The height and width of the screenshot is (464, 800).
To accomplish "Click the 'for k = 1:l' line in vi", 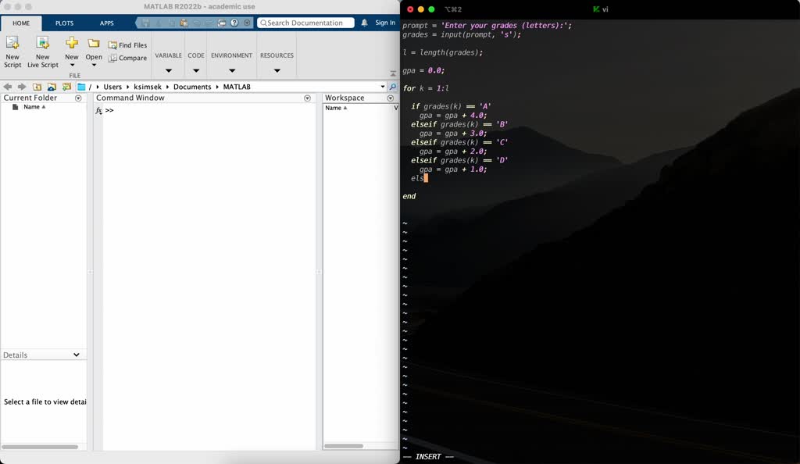I will pyautogui.click(x=426, y=88).
